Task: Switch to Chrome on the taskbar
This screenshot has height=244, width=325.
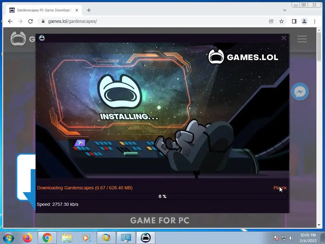Action: pyautogui.click(x=47, y=238)
